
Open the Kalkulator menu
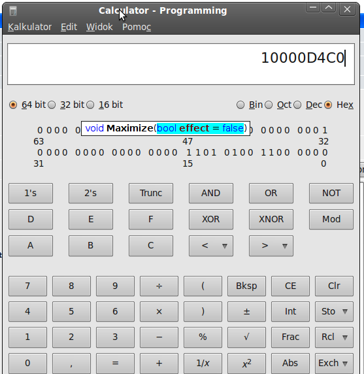(x=29, y=27)
